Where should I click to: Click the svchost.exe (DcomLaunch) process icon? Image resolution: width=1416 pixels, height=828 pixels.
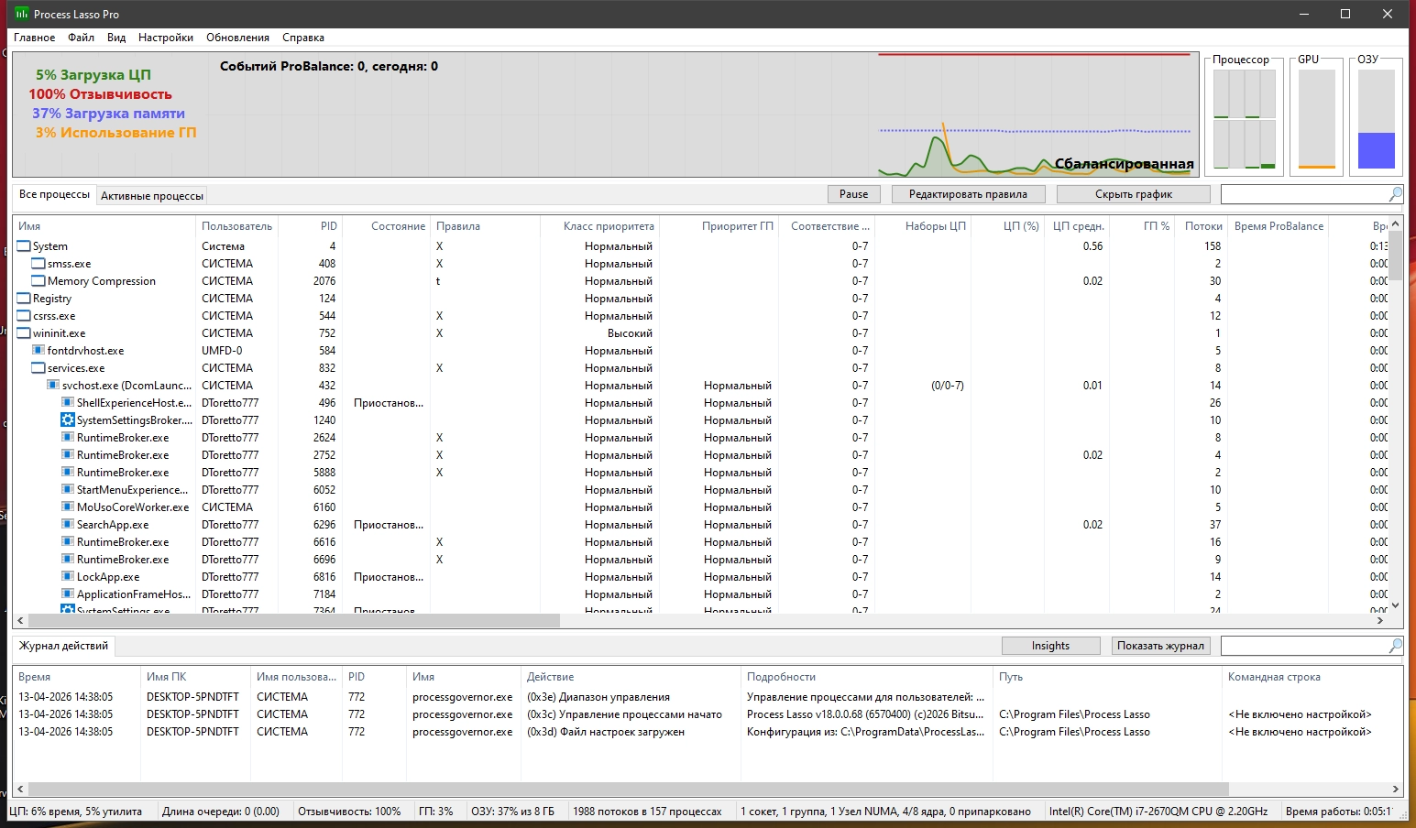[x=53, y=386]
